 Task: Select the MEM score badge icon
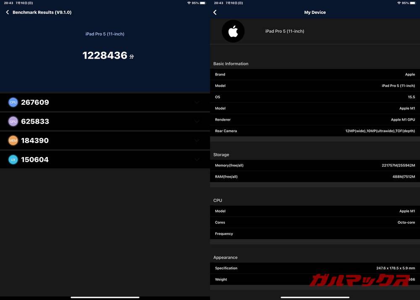[x=13, y=140]
